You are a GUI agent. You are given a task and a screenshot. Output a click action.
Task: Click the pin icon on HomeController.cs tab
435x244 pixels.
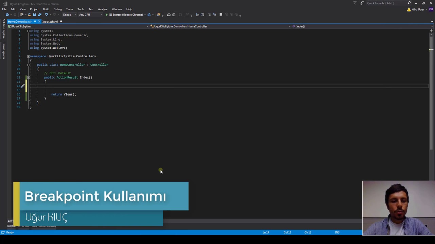tap(35, 21)
